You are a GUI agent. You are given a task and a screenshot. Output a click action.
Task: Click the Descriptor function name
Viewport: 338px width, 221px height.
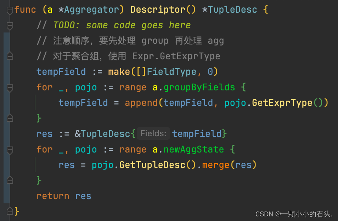(x=158, y=10)
